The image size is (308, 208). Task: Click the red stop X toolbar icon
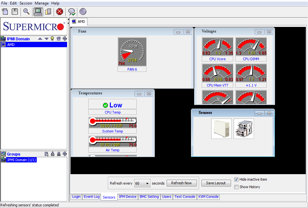(59, 12)
